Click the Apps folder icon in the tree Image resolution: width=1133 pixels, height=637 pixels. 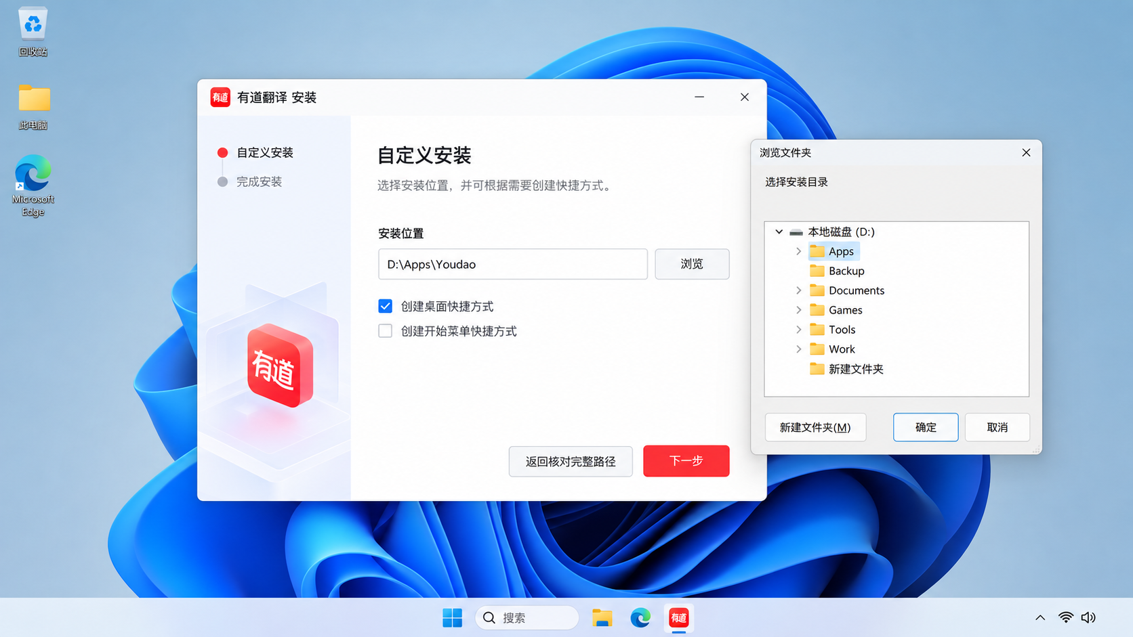tap(817, 251)
